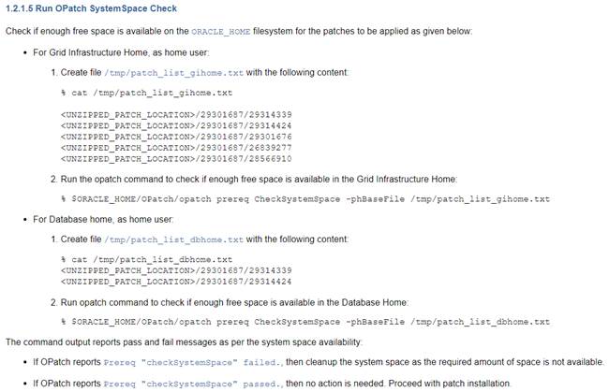Click the opatch prereq command using patch_list_dbhome.txt

pyautogui.click(x=304, y=321)
